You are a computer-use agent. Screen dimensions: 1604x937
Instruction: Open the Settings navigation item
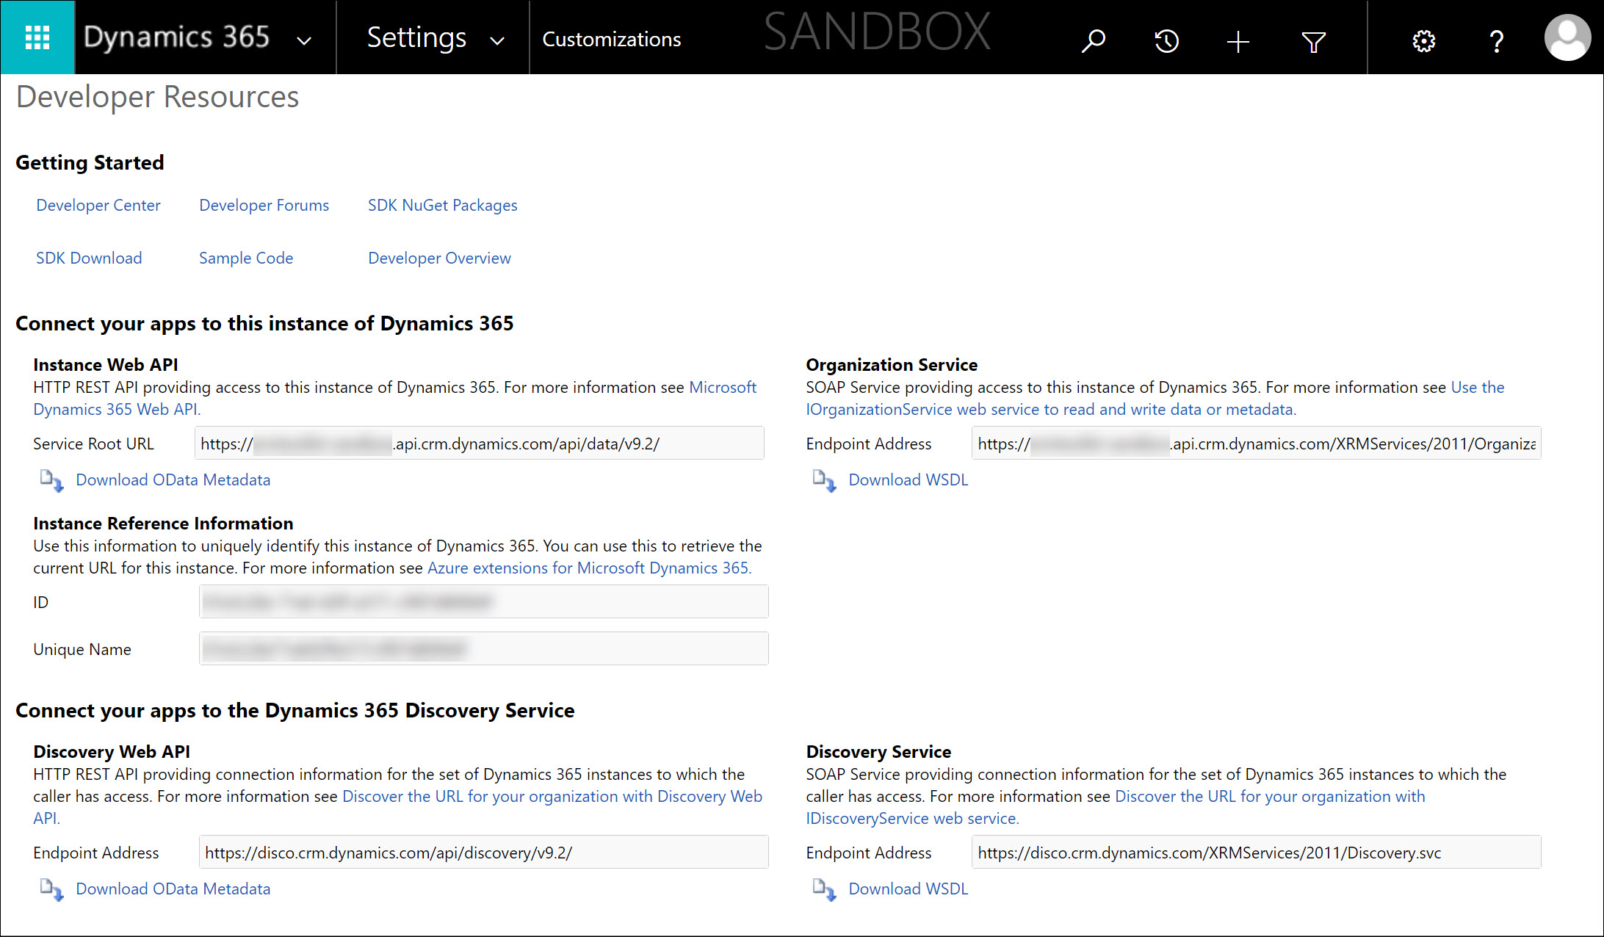[x=416, y=37]
